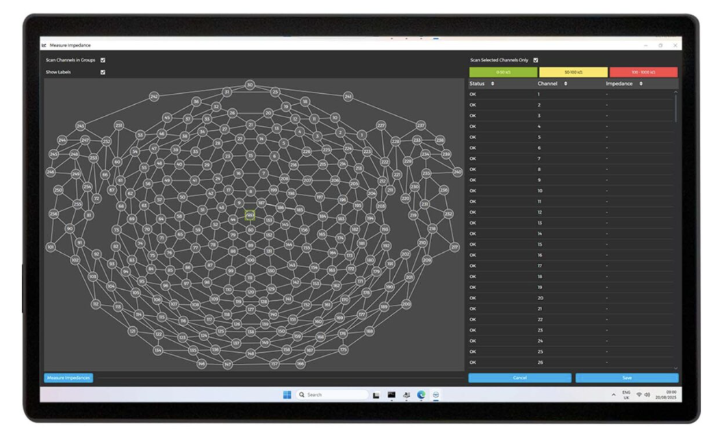Click the taskbar Search box
Screen dimensions: 724x433
click(x=333, y=395)
